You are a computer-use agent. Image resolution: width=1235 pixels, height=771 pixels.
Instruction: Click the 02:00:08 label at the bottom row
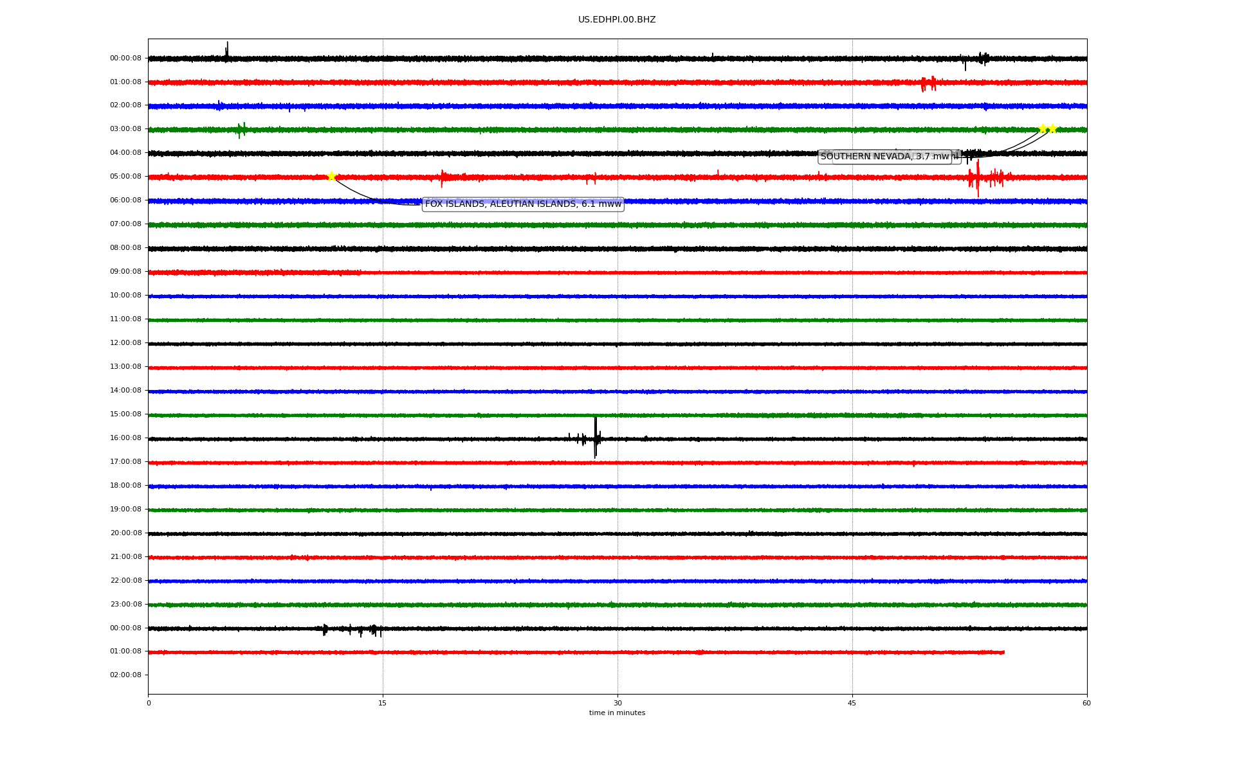[125, 675]
